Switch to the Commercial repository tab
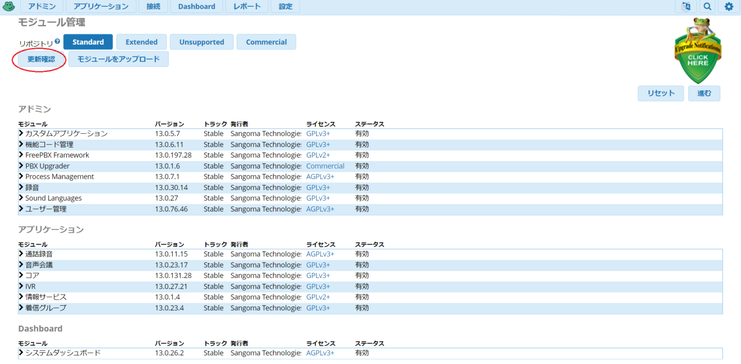 (x=266, y=42)
